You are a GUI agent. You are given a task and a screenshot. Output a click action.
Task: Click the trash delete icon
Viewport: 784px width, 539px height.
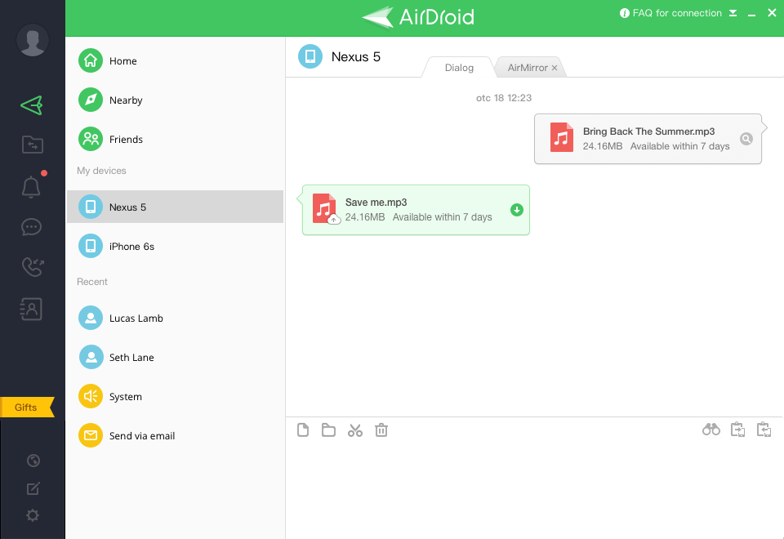(381, 430)
